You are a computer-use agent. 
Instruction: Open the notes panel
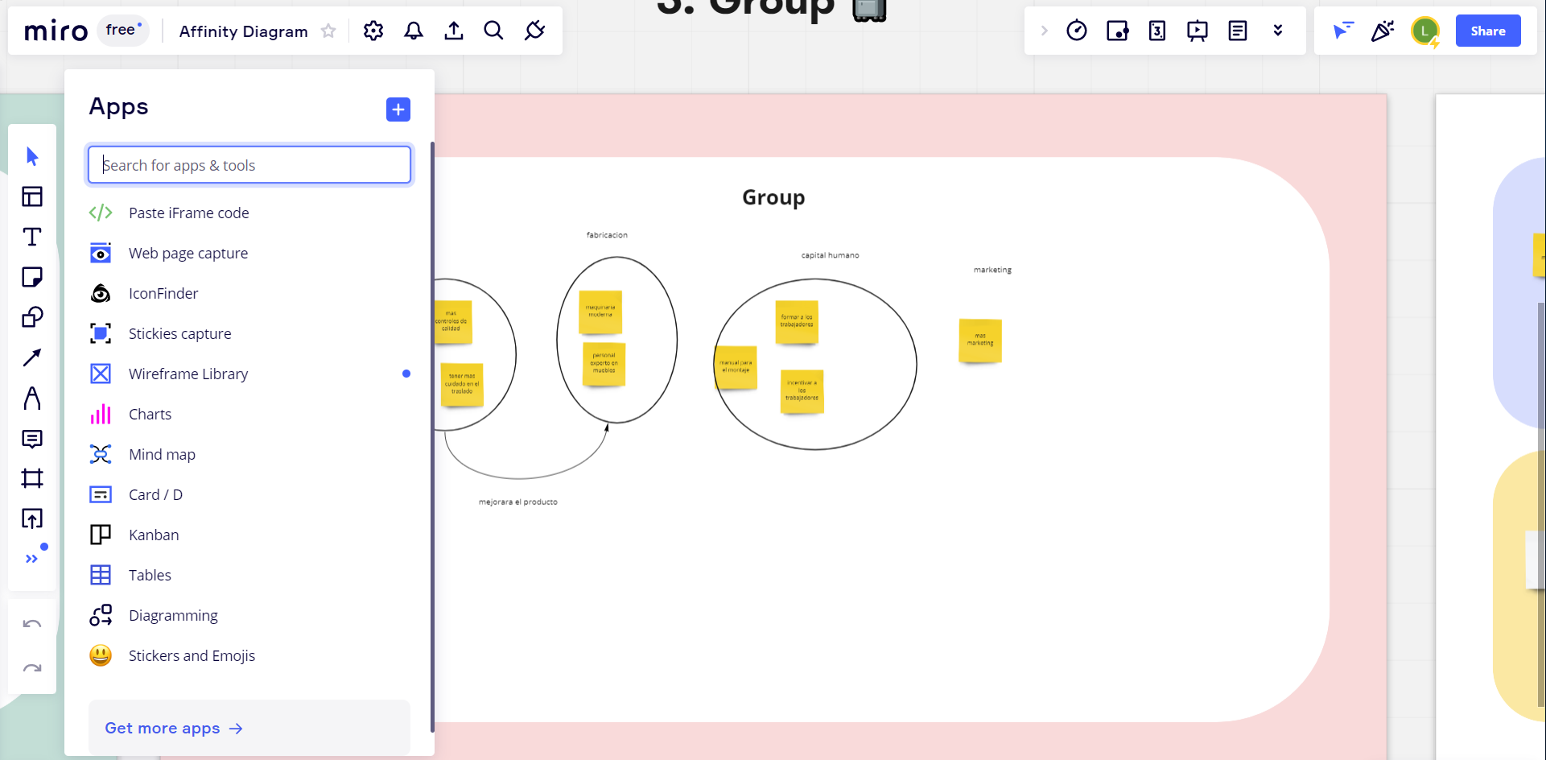click(1238, 31)
